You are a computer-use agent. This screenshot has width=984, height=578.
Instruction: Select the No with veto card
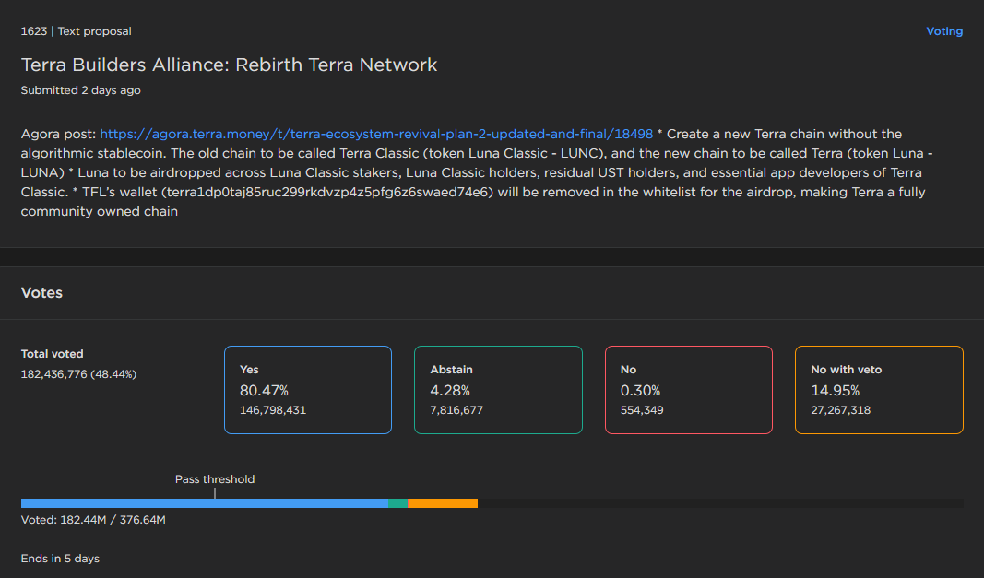click(879, 390)
